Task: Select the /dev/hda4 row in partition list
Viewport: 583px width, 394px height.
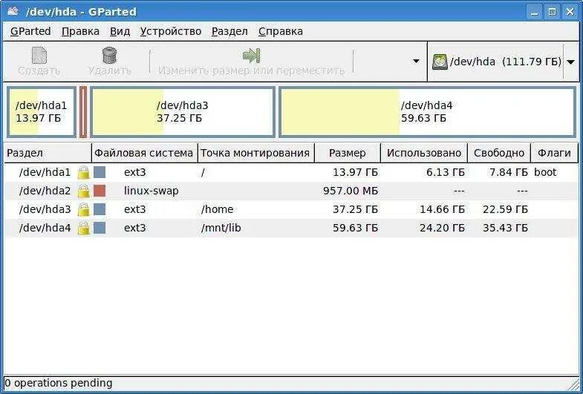Action: pyautogui.click(x=291, y=229)
